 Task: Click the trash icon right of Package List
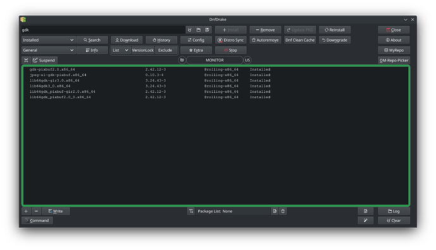click(283, 211)
